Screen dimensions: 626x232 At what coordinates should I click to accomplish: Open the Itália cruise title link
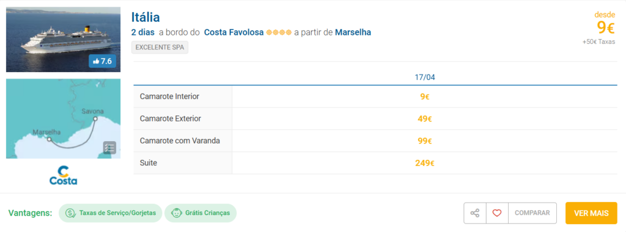(145, 17)
